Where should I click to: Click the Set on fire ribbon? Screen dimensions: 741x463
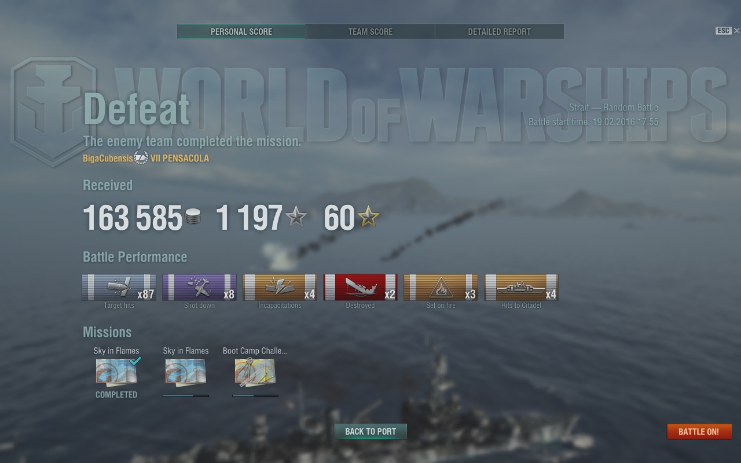[x=441, y=287]
